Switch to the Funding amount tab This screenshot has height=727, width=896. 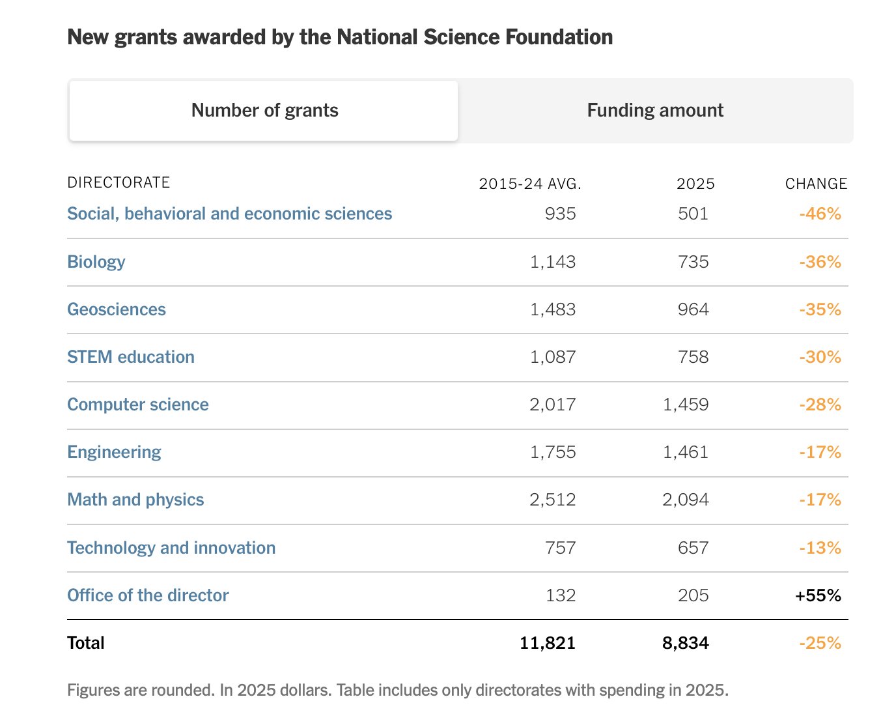tap(655, 110)
